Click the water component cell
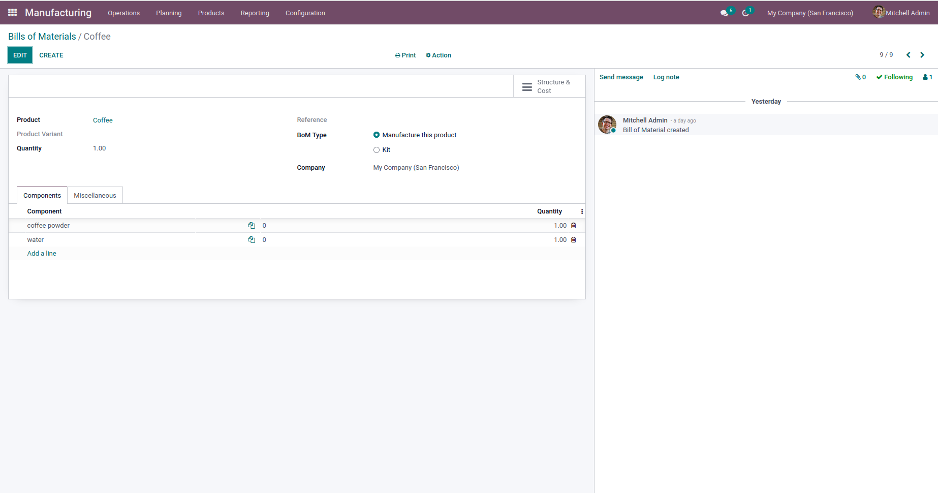The image size is (938, 493). point(36,240)
